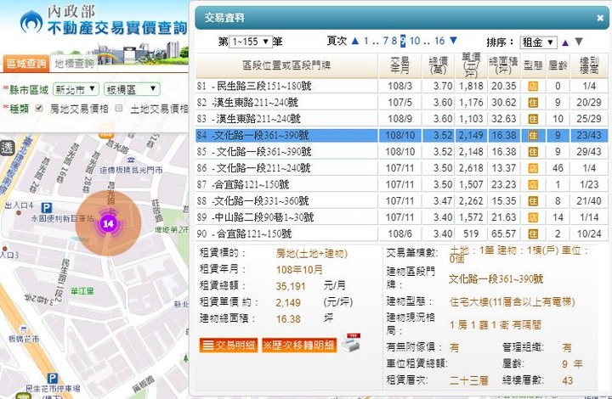Click the type icon in row 89

(x=533, y=217)
